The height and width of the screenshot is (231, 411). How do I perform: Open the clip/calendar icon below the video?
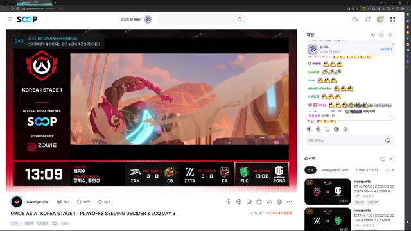coord(259,201)
